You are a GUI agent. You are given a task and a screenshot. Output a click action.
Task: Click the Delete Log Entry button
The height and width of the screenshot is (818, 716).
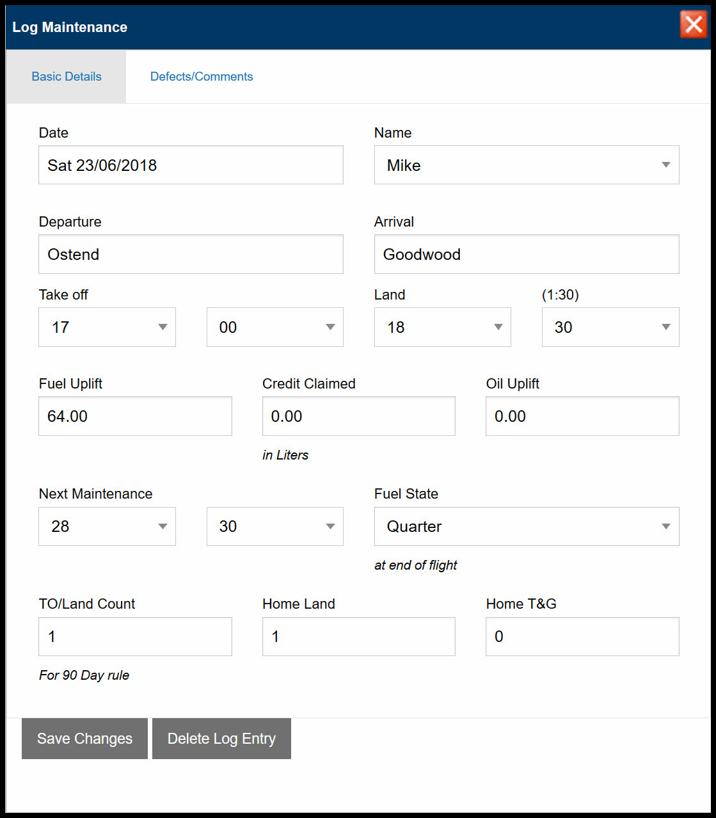pyautogui.click(x=221, y=739)
